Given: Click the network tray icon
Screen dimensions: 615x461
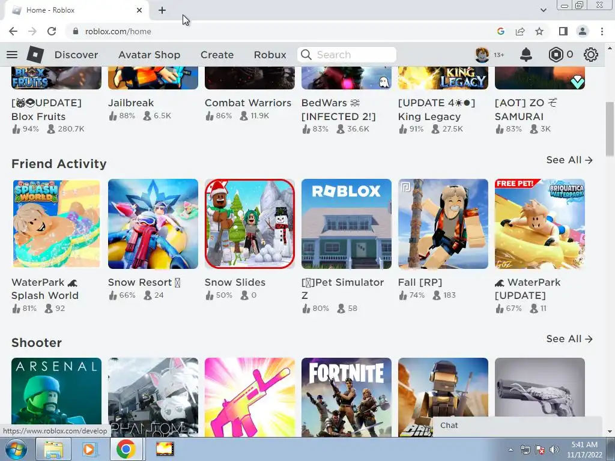Looking at the screenshot, I should coord(525,450).
